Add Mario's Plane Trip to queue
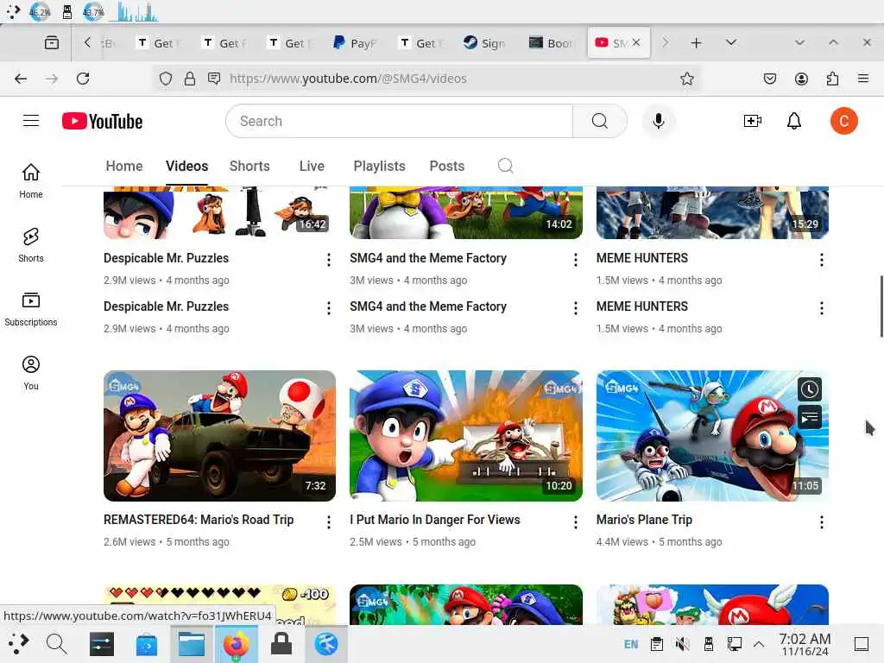The width and height of the screenshot is (884, 663). (810, 418)
